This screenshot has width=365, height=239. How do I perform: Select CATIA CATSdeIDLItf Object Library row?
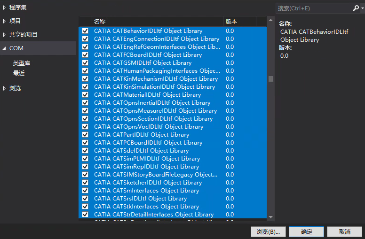point(173,151)
